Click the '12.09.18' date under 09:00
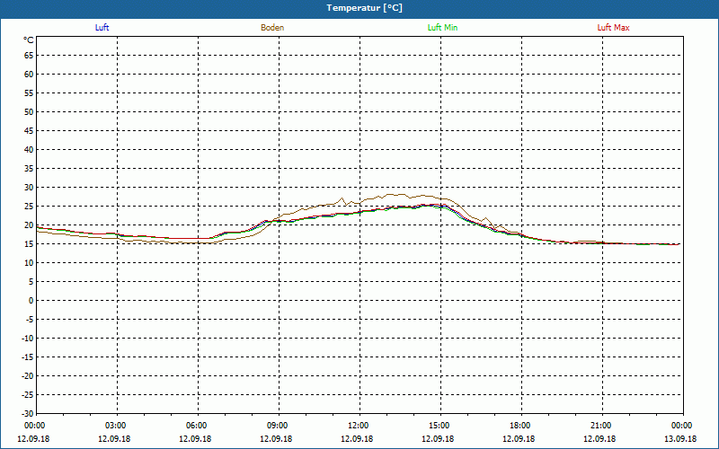Screen dimensions: 719x449 tap(276, 439)
